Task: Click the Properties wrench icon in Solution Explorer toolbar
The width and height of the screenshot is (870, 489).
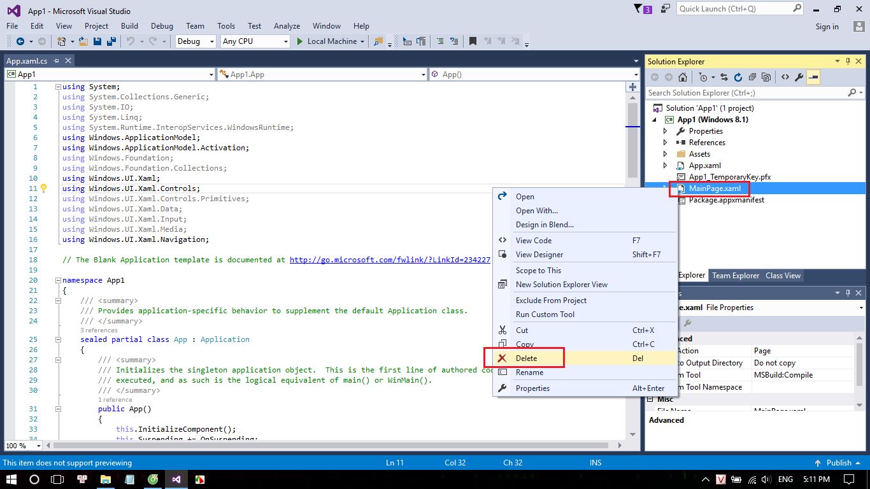Action: click(799, 77)
